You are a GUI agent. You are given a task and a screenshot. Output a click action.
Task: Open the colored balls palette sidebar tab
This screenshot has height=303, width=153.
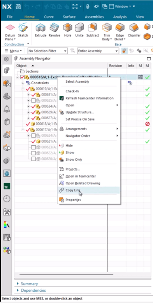tap(7, 250)
